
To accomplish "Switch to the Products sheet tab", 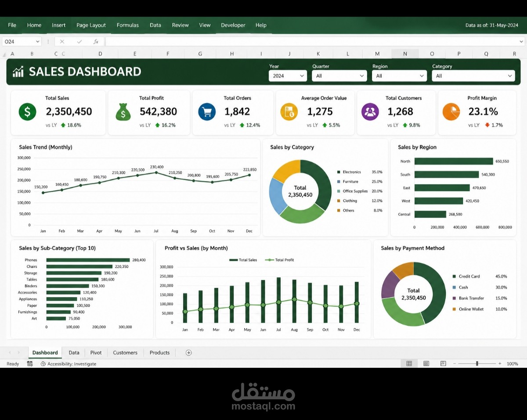I will 159,352.
